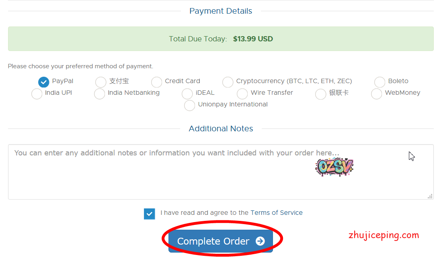
Task: Select the PayPal payment method
Action: coord(43,82)
